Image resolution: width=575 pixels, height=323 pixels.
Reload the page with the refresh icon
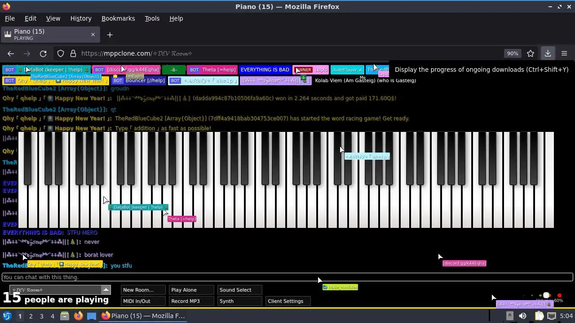(43, 53)
